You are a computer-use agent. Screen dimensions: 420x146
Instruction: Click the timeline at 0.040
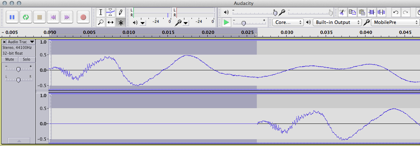pos(366,32)
